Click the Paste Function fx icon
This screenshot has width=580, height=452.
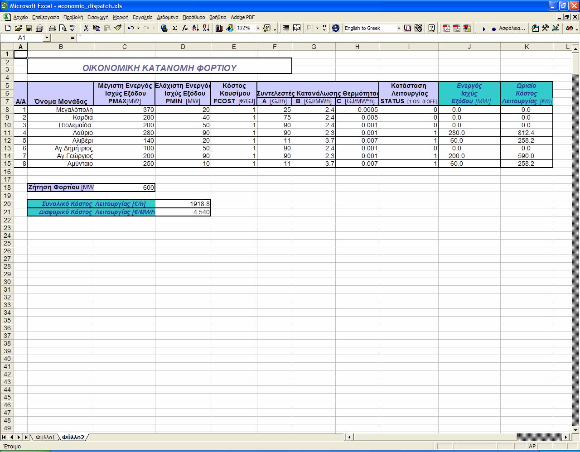point(185,28)
